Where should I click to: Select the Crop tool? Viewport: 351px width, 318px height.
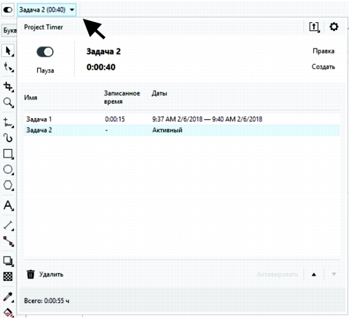click(x=8, y=86)
